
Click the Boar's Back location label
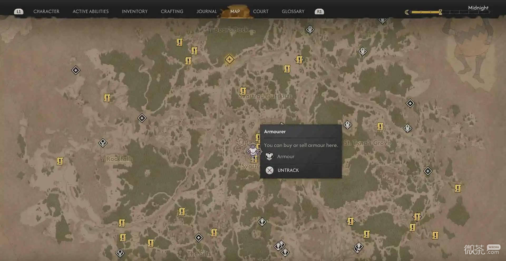(x=231, y=30)
